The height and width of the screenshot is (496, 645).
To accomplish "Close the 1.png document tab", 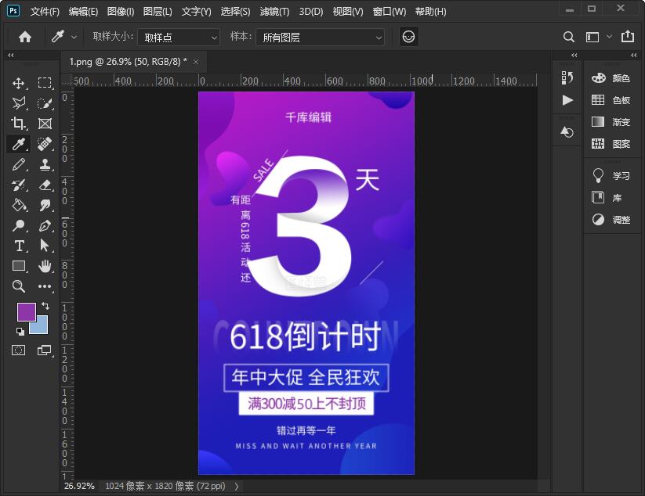I will [x=196, y=62].
